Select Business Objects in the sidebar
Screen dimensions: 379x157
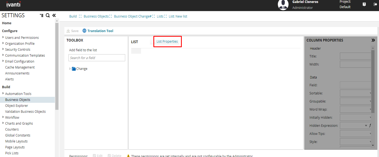pos(18,100)
